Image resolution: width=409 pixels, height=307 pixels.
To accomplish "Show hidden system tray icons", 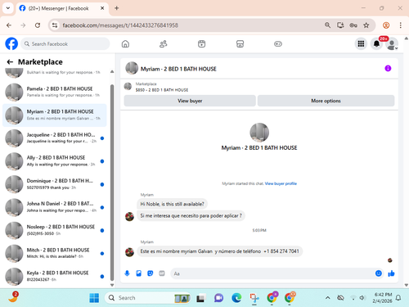I will [327, 298].
